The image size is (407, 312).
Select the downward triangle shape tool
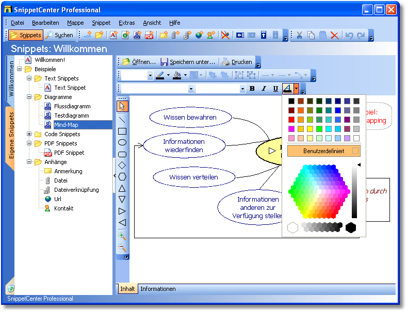pos(122,200)
